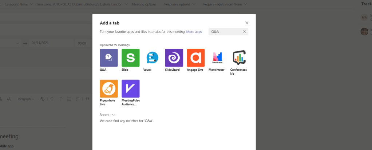
Task: Close the Add a tab dialog
Action: pyautogui.click(x=247, y=23)
